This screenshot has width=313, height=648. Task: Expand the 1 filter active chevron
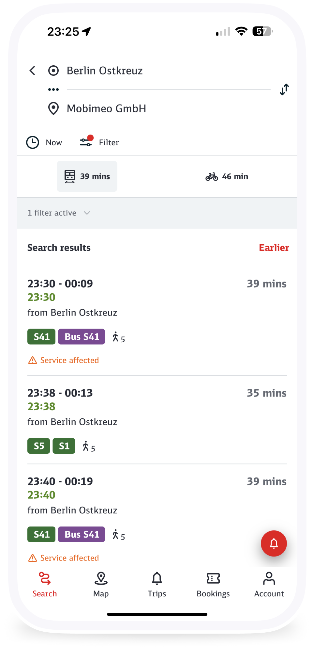pyautogui.click(x=87, y=213)
